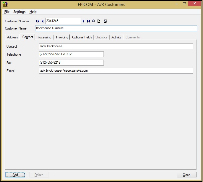Click the E-mail address field
Viewport: 203px width, 182px height.
[x=116, y=71]
